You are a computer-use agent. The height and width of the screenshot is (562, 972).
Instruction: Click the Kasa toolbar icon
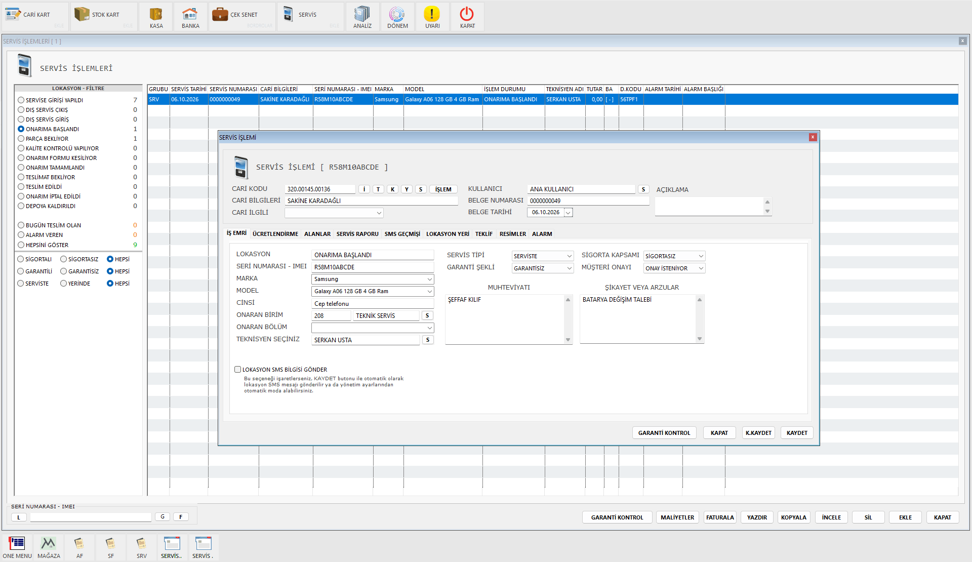156,17
